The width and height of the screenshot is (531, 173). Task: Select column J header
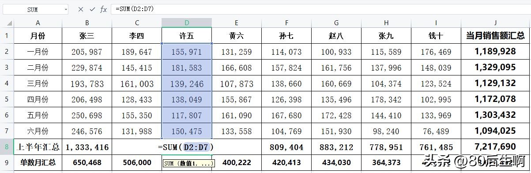click(495, 23)
